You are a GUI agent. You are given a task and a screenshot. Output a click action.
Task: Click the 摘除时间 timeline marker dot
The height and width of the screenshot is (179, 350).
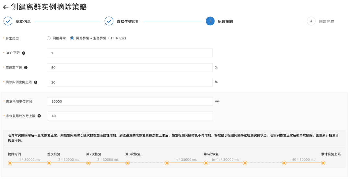click(10, 163)
